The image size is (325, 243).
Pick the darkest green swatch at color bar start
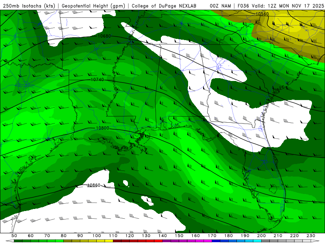click(x=18, y=241)
